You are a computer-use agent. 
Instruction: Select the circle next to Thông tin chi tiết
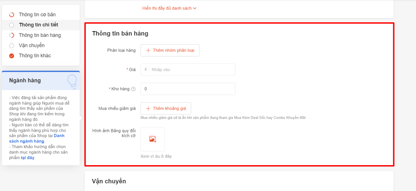[12, 25]
